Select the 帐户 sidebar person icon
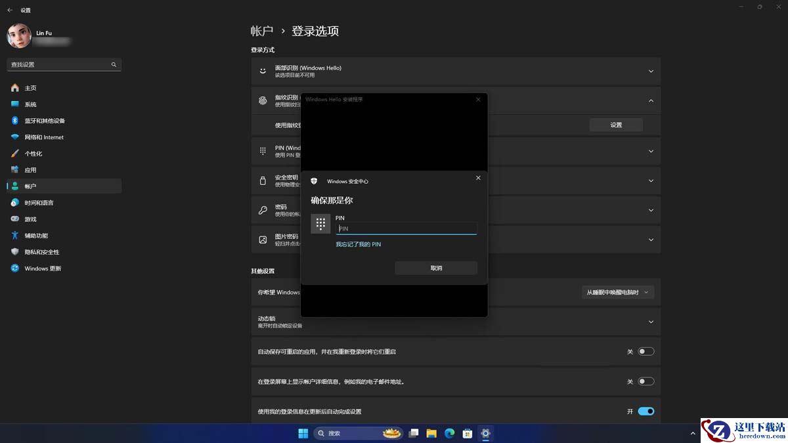The width and height of the screenshot is (788, 443). click(15, 186)
